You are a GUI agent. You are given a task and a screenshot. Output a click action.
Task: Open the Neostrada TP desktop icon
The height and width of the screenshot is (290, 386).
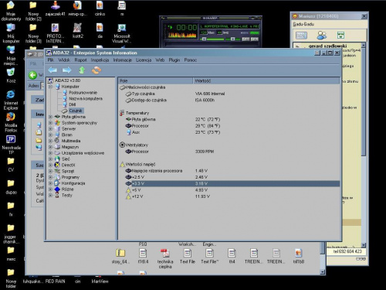click(11, 145)
